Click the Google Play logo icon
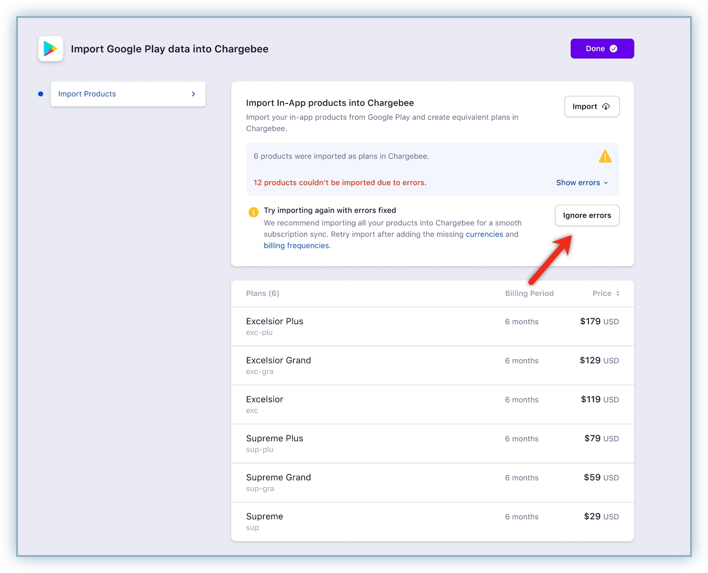The height and width of the screenshot is (573, 708). click(x=51, y=49)
